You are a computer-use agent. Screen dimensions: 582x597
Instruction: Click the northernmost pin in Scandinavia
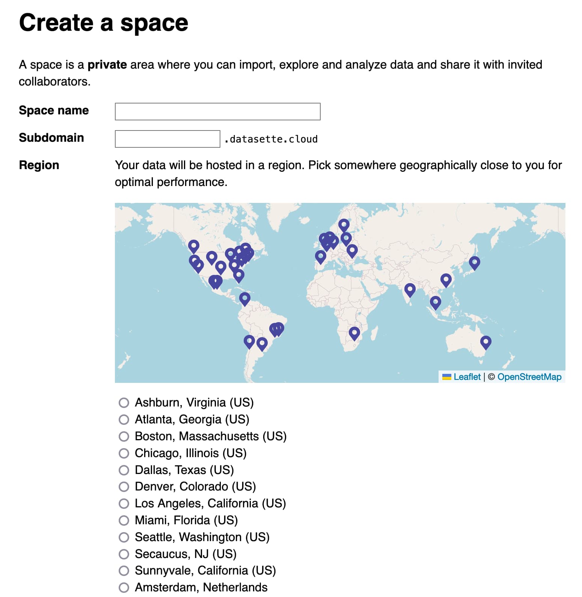pyautogui.click(x=344, y=225)
